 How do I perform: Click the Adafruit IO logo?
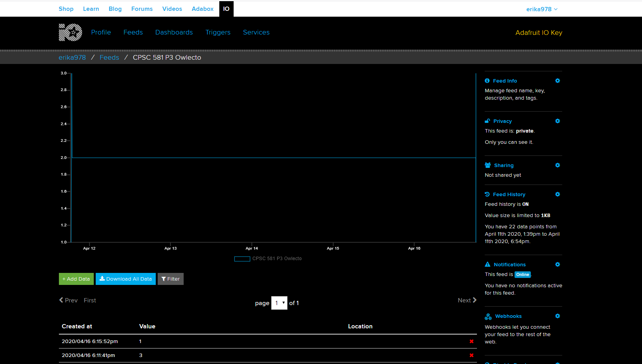[x=71, y=33]
